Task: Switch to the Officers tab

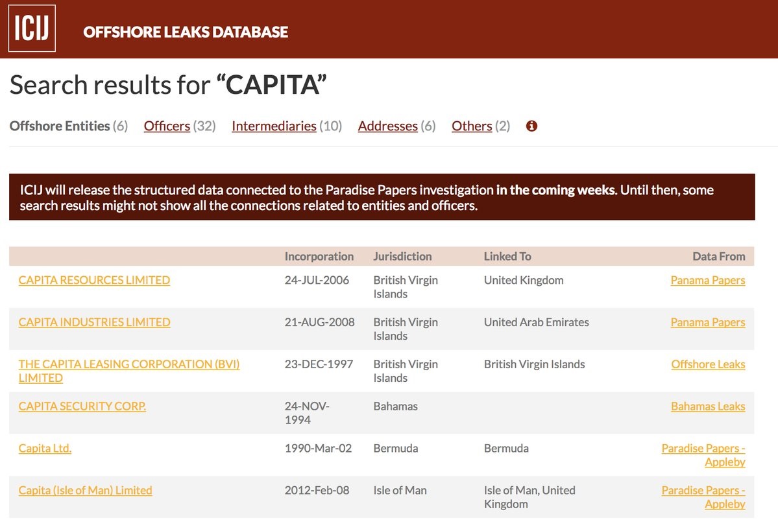Action: tap(167, 126)
